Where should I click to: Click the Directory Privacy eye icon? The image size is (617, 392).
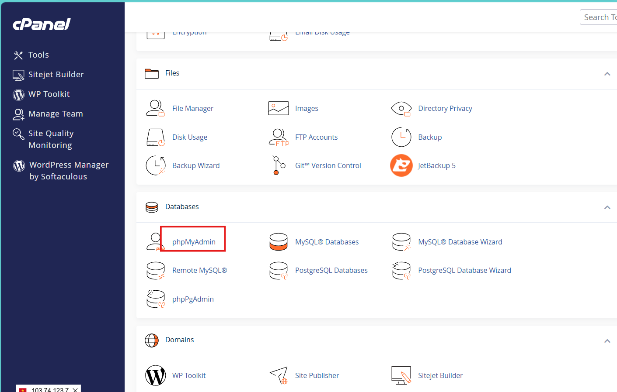pyautogui.click(x=401, y=109)
